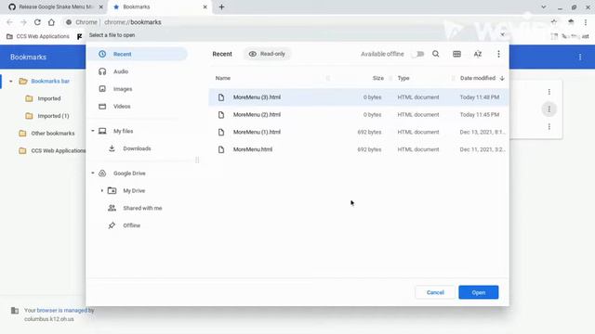
Task: Select the file MoreMenu (3).html
Action: pyautogui.click(x=359, y=97)
